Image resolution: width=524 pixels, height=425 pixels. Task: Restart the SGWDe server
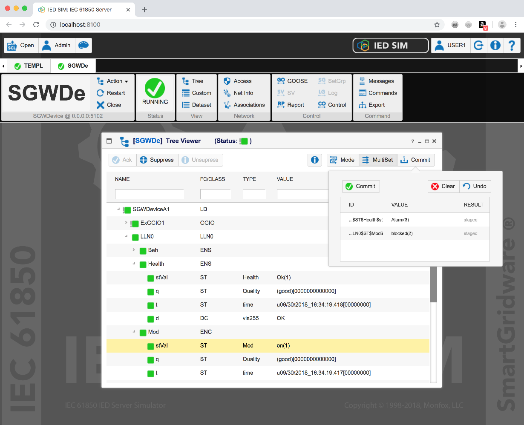tap(111, 93)
